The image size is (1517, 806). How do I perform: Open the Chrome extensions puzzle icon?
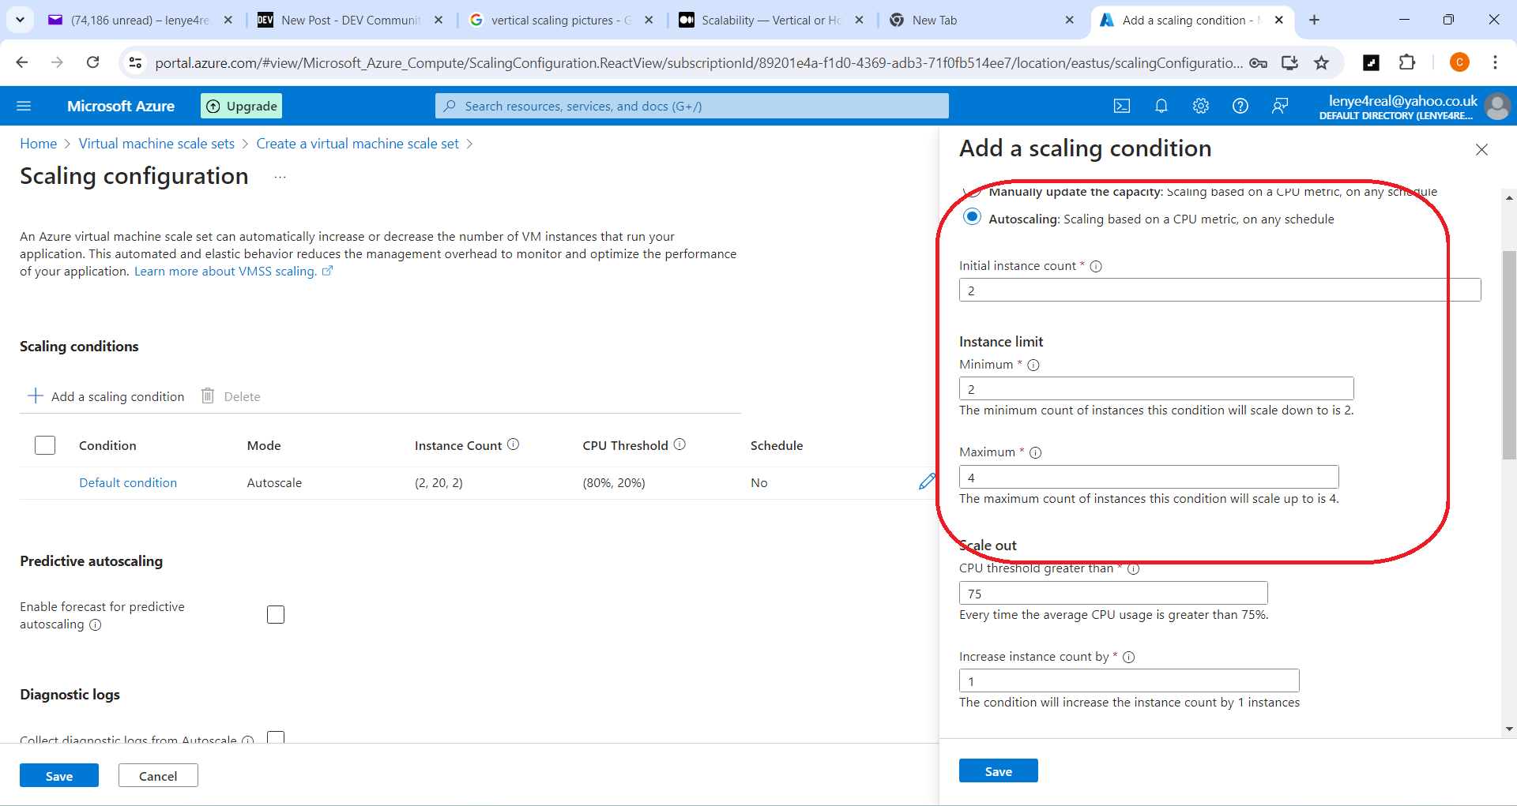pos(1407,62)
